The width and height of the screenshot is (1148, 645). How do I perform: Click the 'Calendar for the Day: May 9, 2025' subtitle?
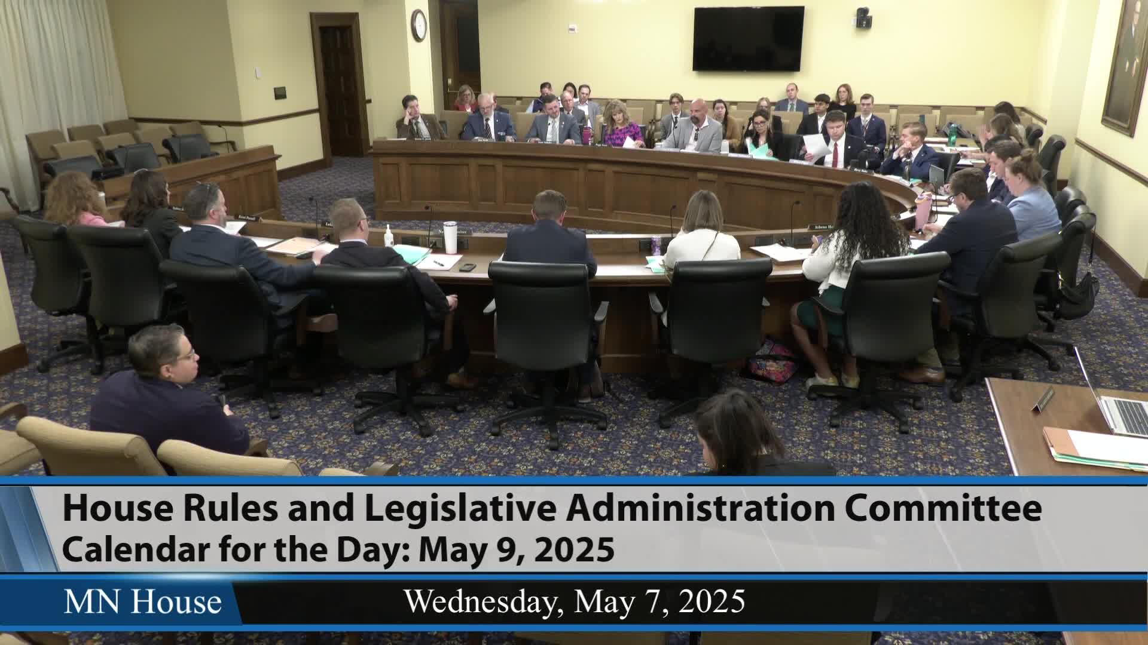pyautogui.click(x=338, y=549)
